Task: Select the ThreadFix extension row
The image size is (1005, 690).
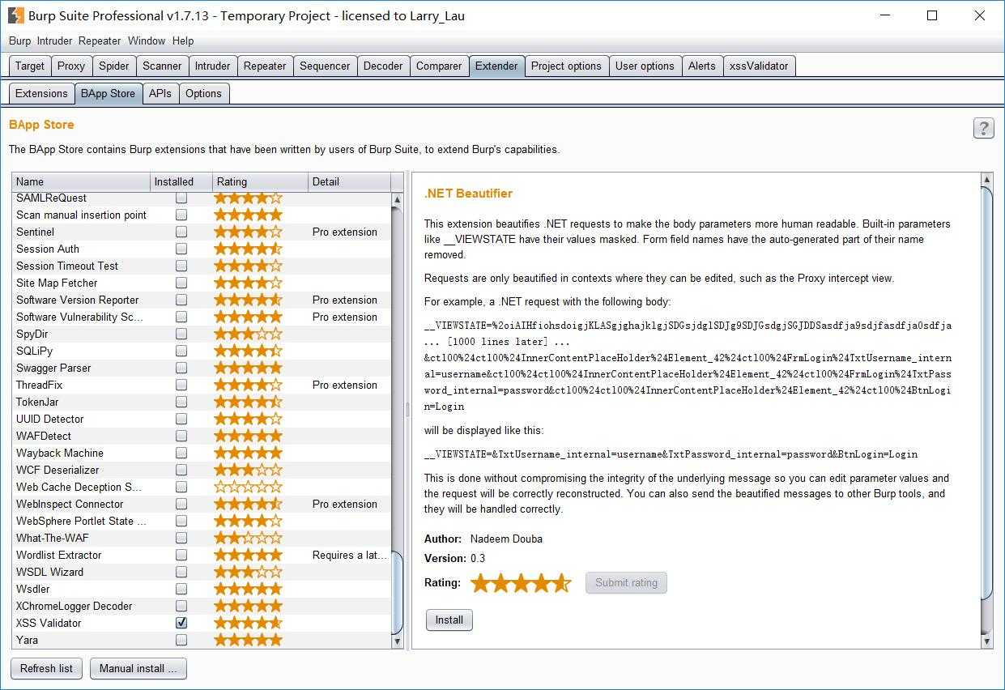Action: [202, 385]
